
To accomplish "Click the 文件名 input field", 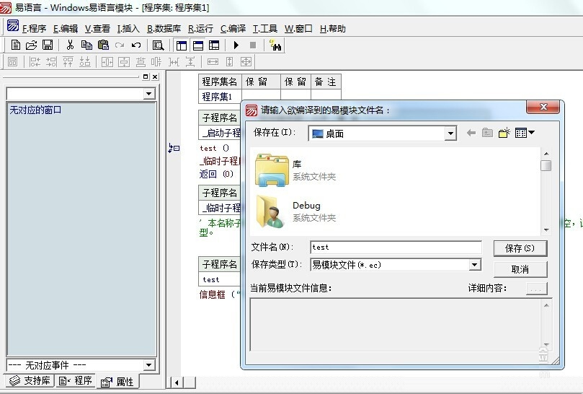I will (396, 248).
